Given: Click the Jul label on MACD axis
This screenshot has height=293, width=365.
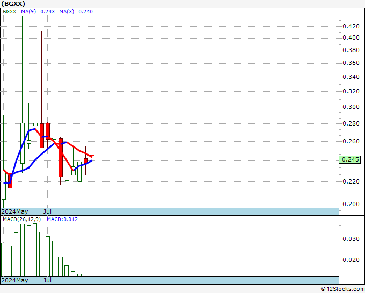Looking at the screenshot, I should (47, 280).
